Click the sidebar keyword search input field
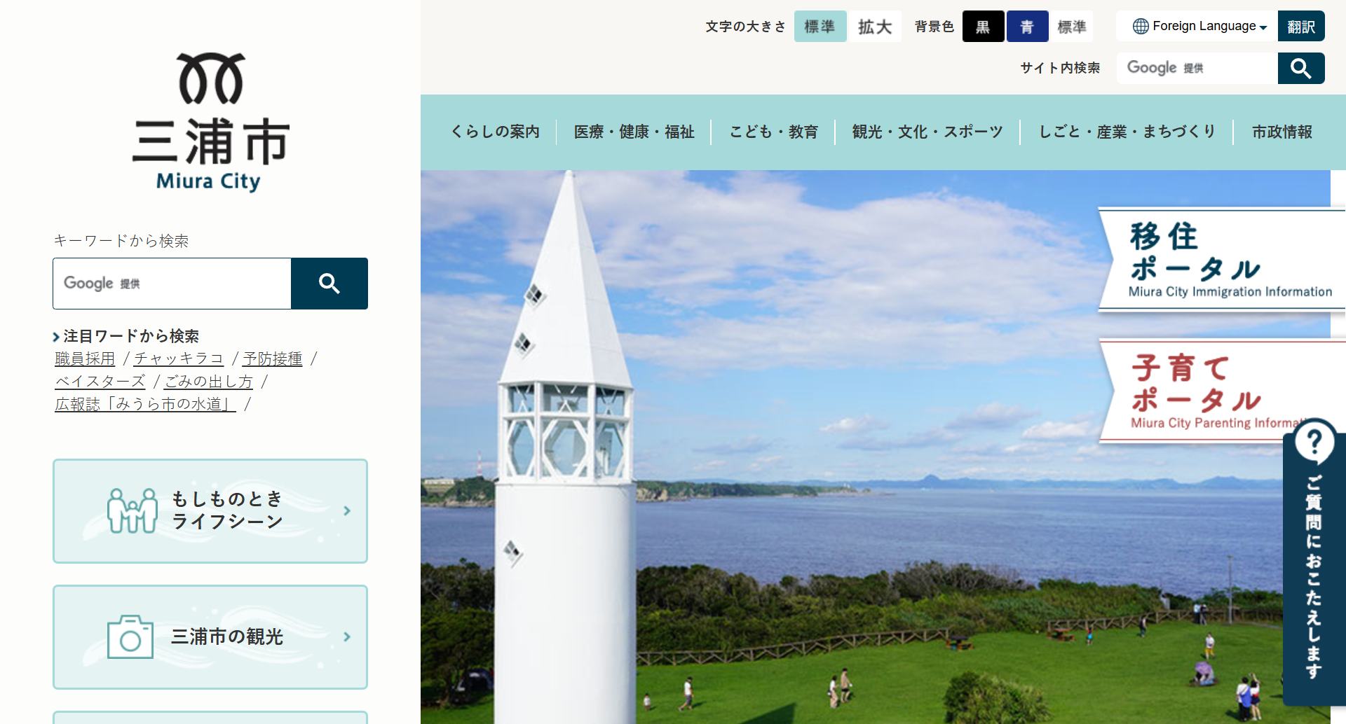 (x=172, y=284)
